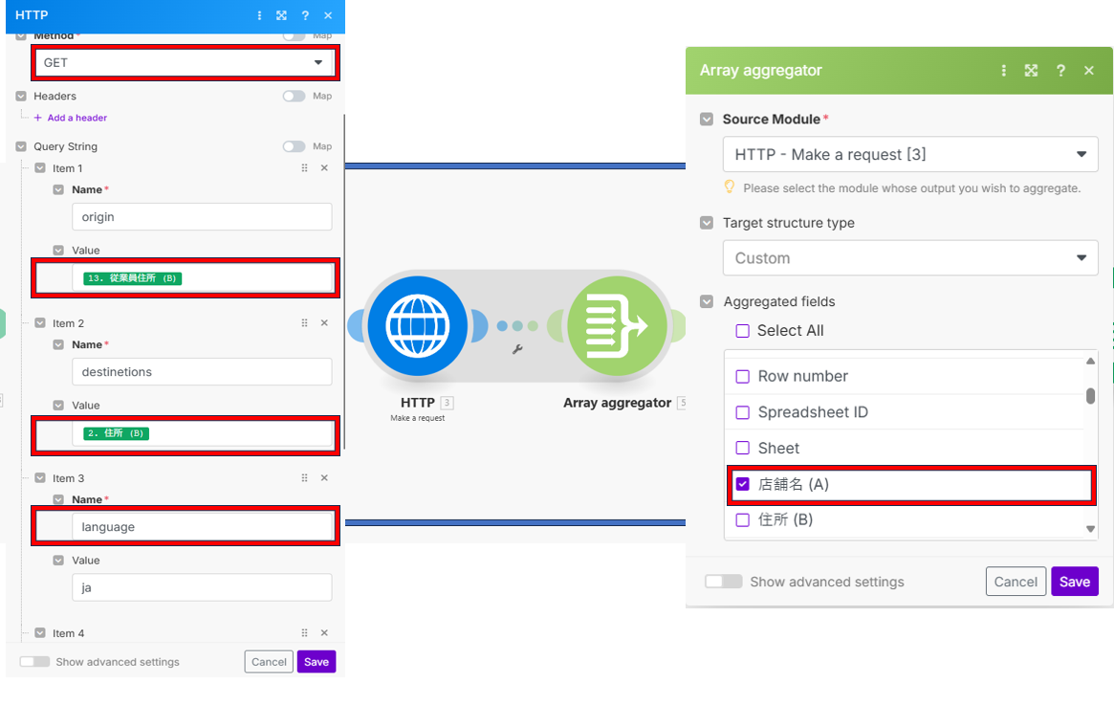Check the Sheet field
This screenshot has width=1114, height=705.
pyautogui.click(x=742, y=448)
